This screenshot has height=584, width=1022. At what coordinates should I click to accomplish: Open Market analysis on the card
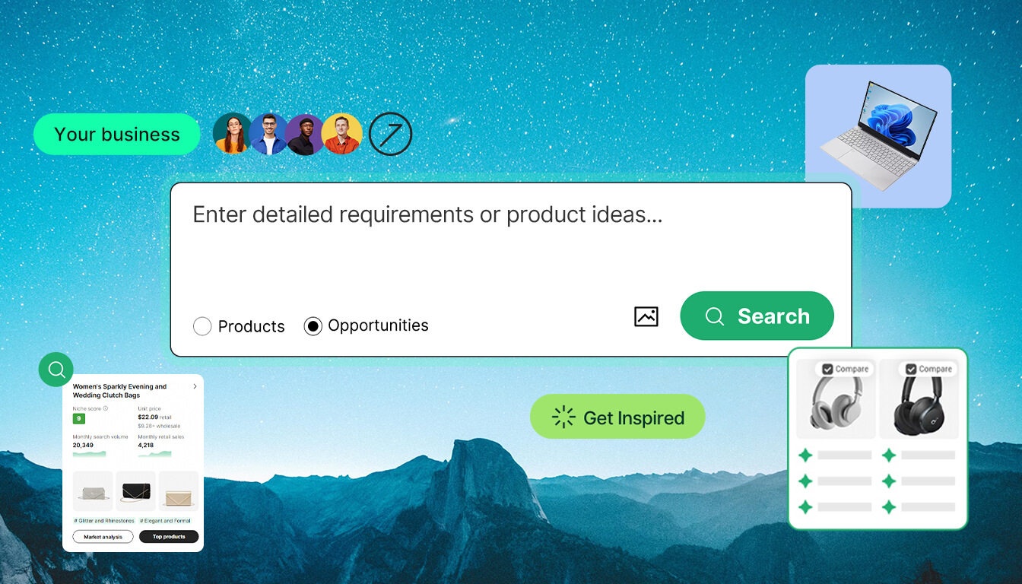click(103, 537)
